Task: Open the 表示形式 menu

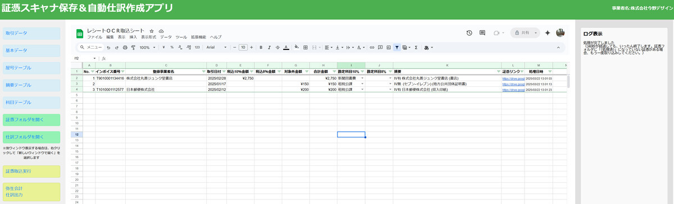Action: pyautogui.click(x=149, y=36)
